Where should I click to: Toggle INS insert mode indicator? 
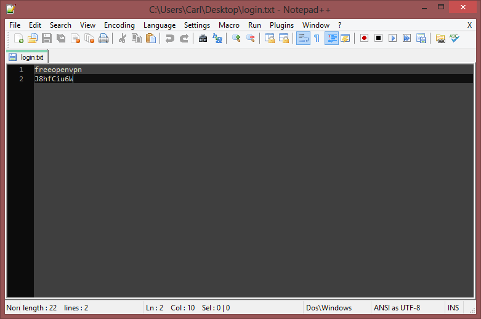tap(453, 308)
